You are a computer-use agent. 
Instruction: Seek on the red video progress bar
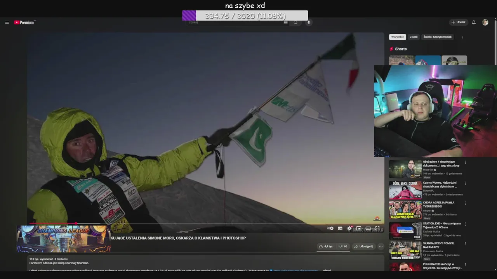pos(205,224)
